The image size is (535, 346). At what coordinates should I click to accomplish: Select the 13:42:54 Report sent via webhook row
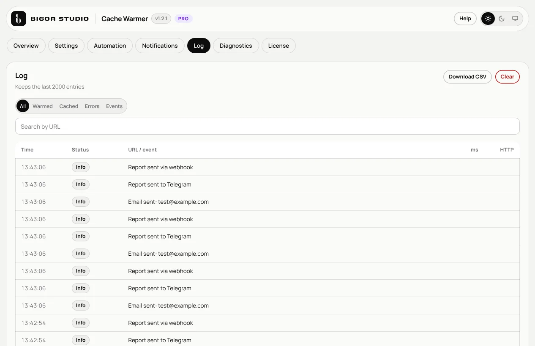pyautogui.click(x=267, y=323)
